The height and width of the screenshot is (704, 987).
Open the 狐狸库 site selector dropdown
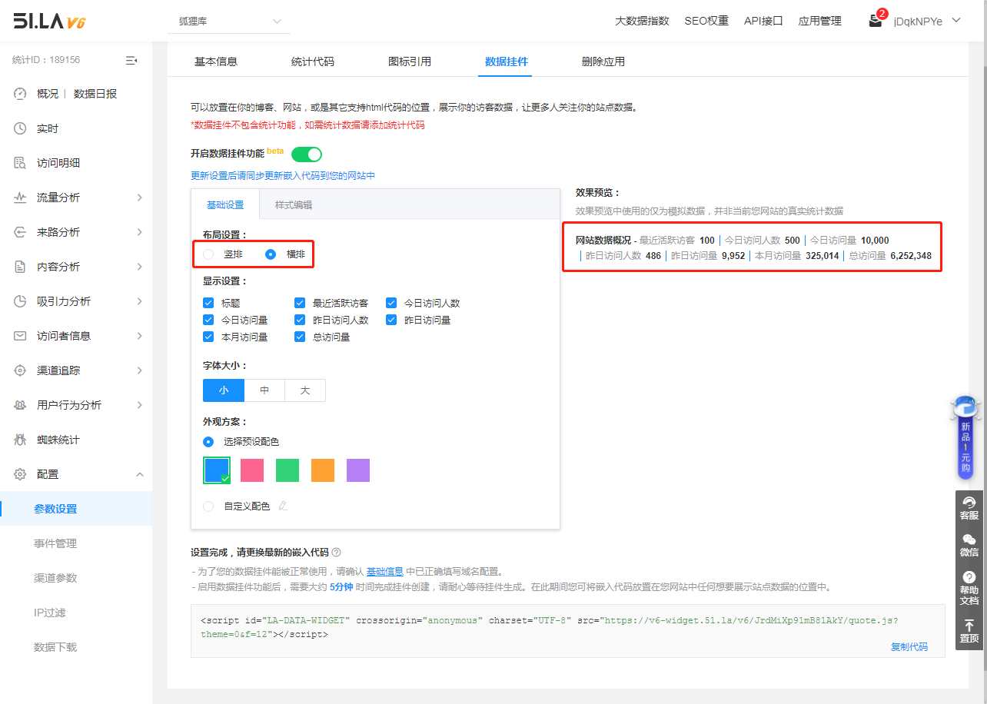pyautogui.click(x=229, y=22)
